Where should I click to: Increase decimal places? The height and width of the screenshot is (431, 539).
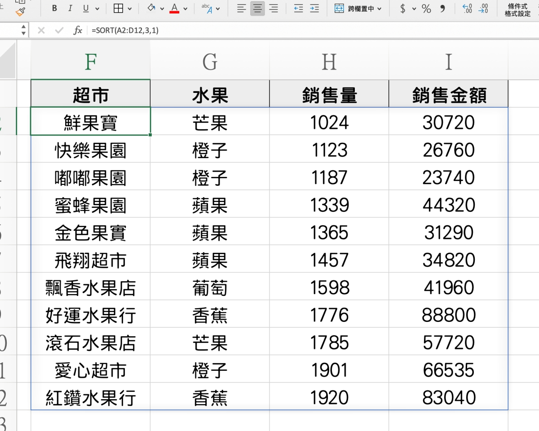coord(467,9)
